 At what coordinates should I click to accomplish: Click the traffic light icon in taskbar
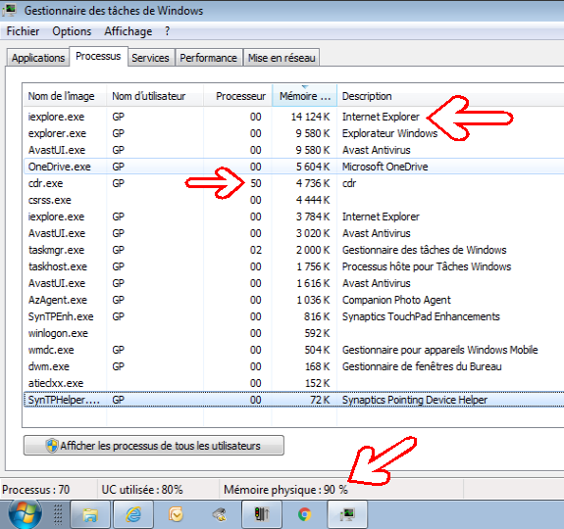click(x=262, y=514)
